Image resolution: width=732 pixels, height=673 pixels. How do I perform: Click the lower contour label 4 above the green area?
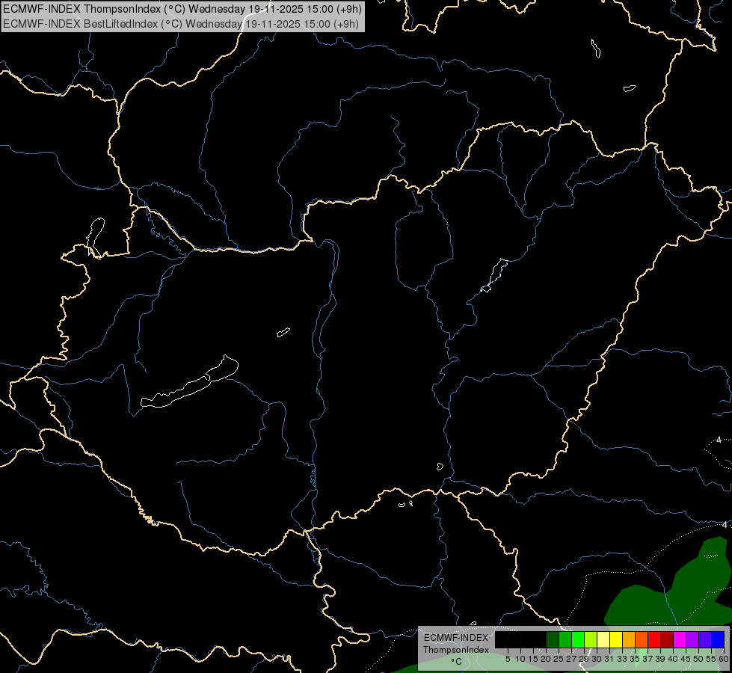tap(725, 525)
